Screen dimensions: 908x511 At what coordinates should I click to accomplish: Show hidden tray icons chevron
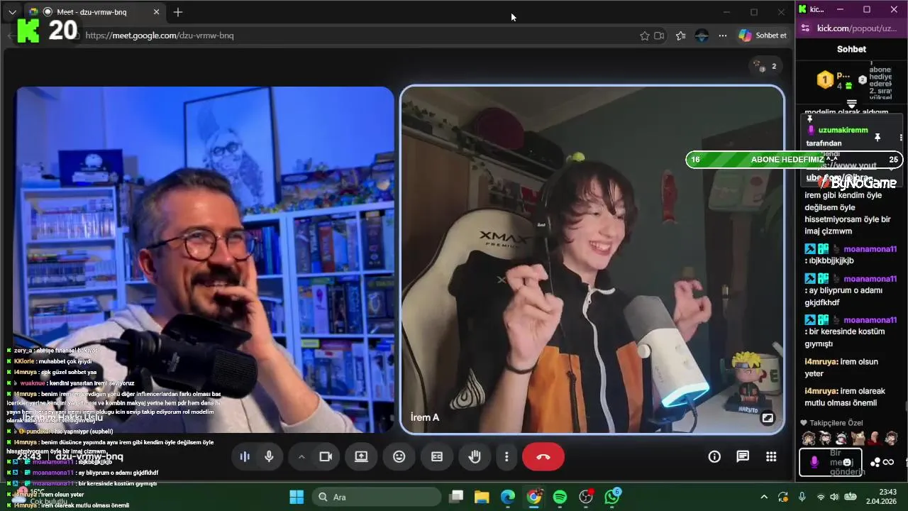764,497
